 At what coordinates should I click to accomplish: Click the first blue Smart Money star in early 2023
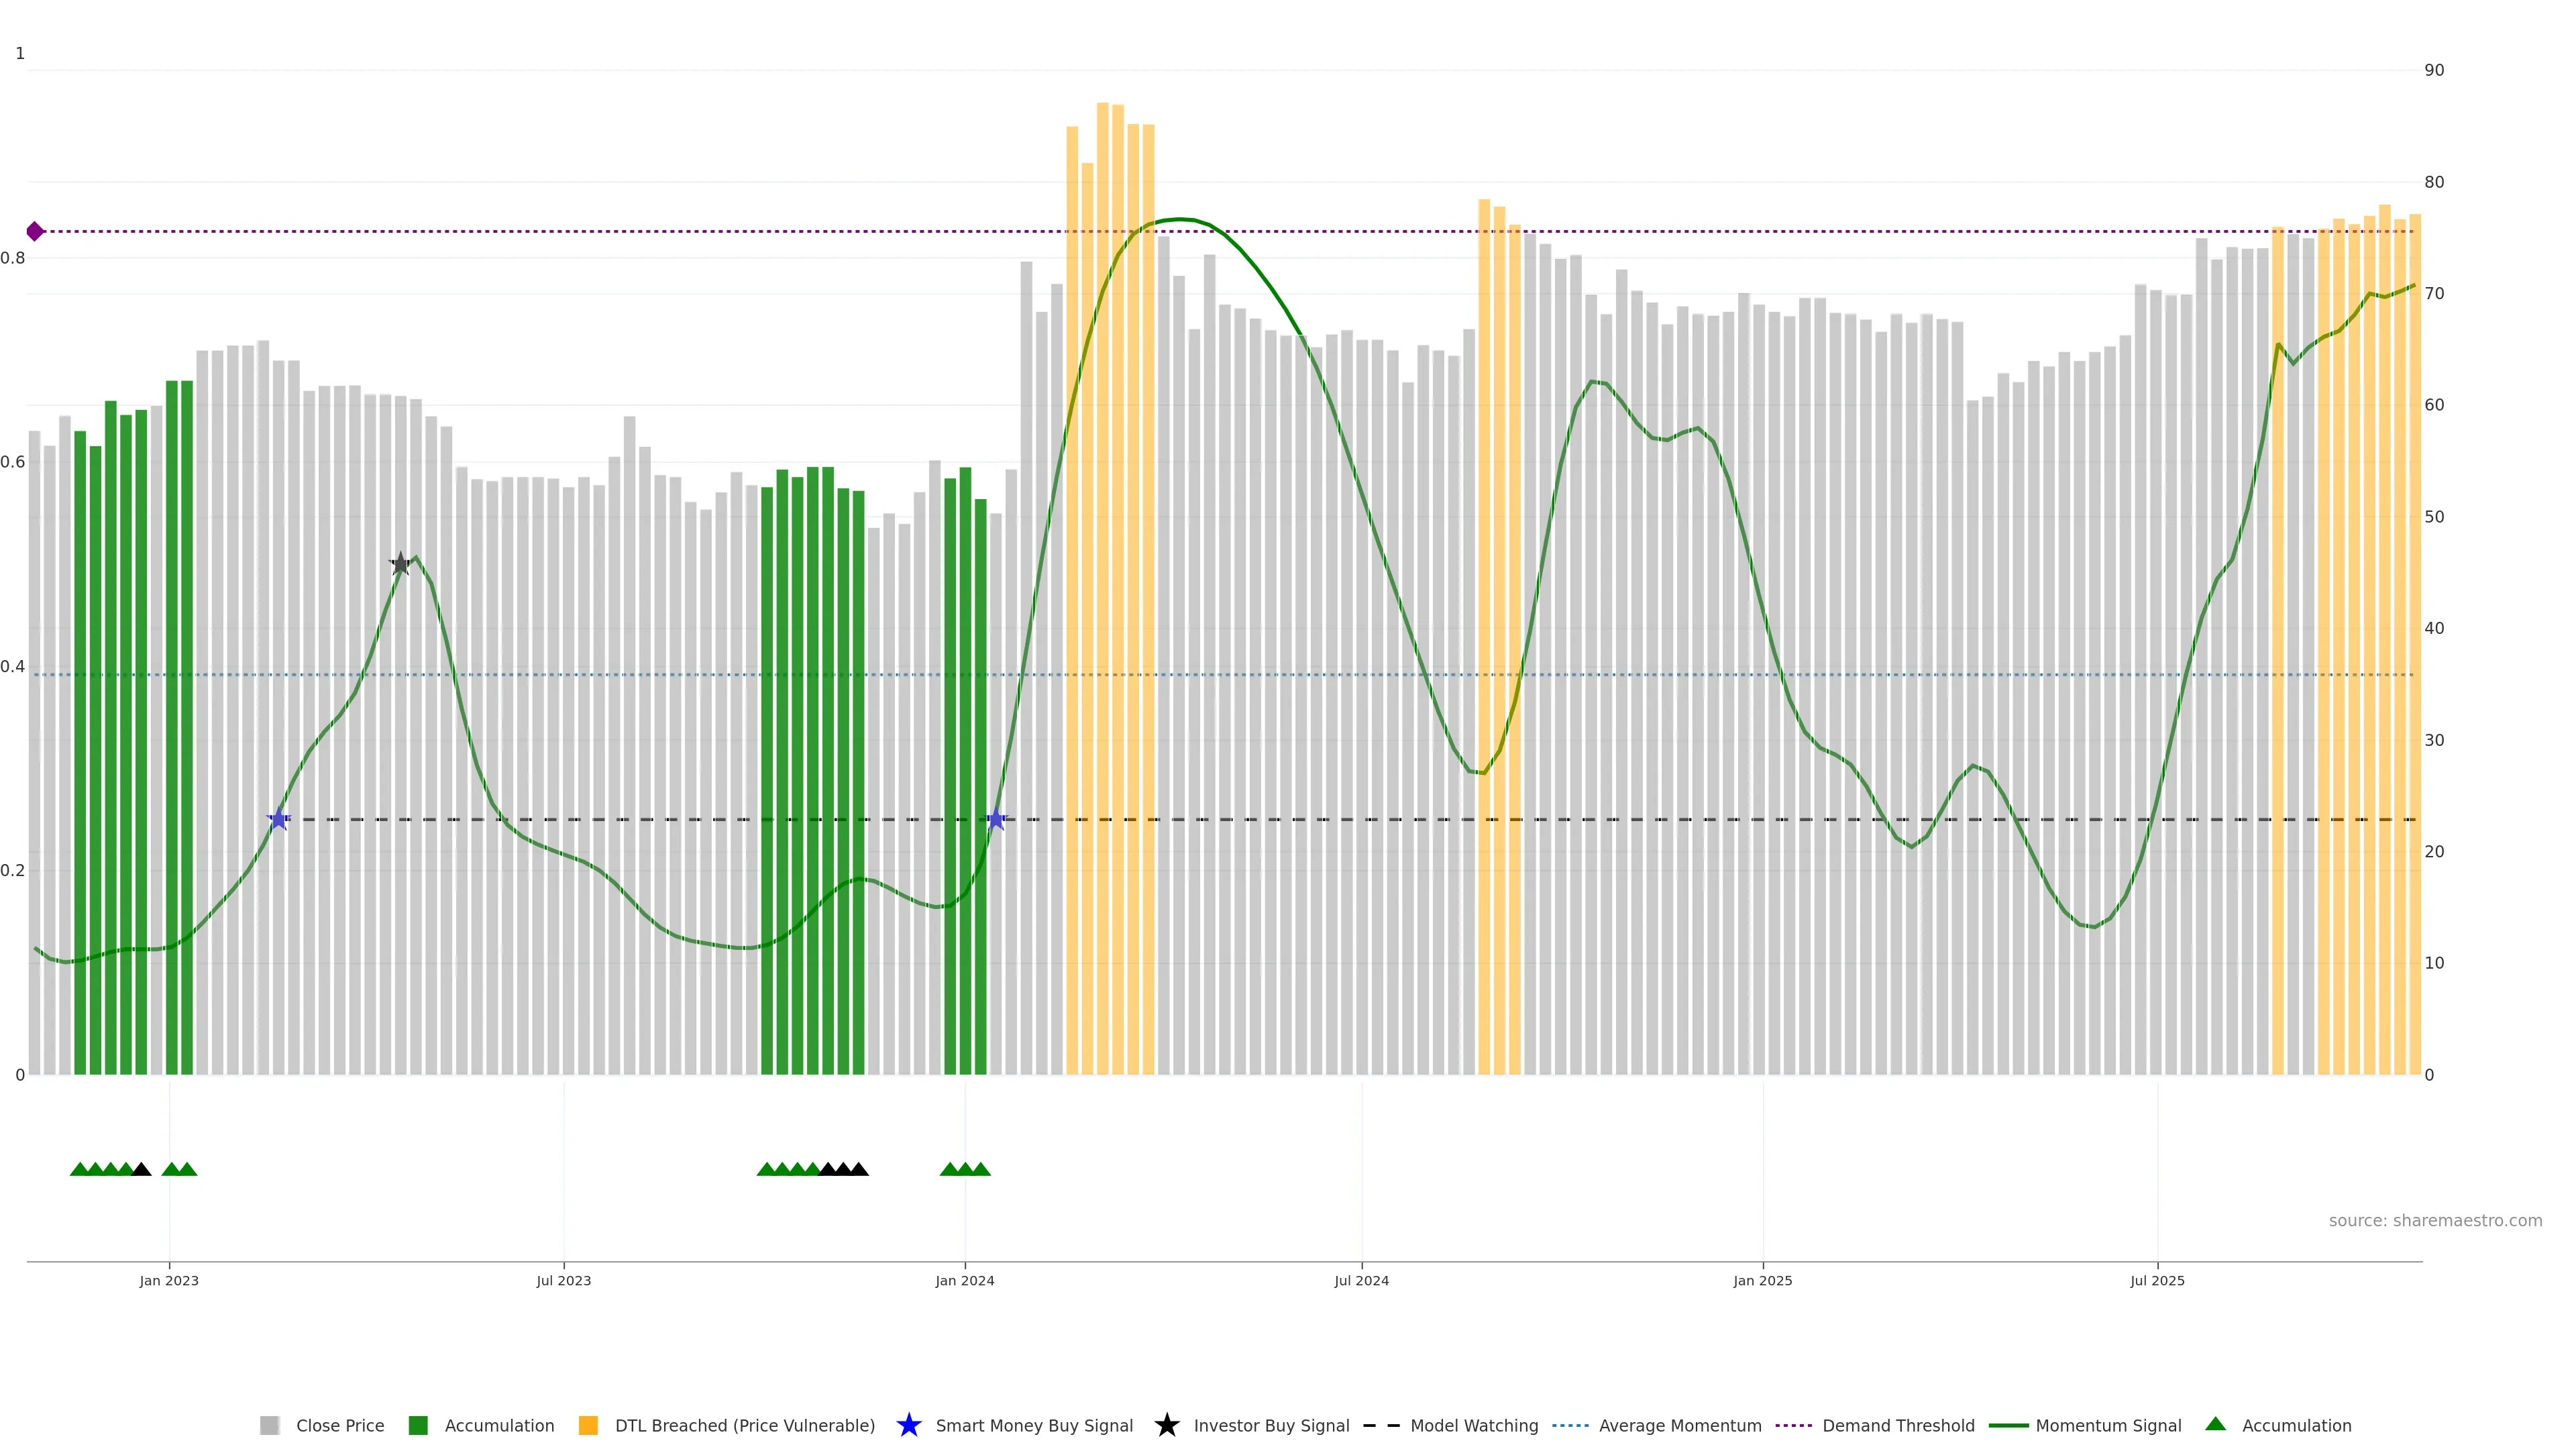click(x=279, y=819)
